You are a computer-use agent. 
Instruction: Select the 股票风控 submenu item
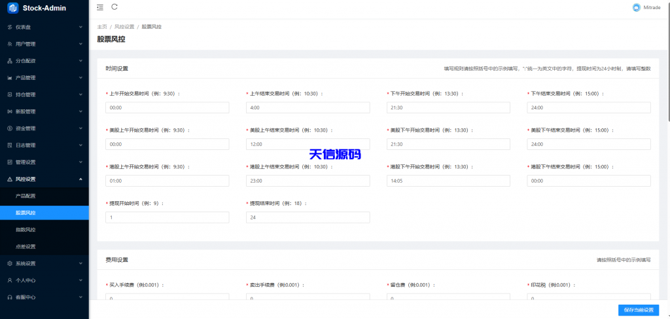pyautogui.click(x=44, y=213)
